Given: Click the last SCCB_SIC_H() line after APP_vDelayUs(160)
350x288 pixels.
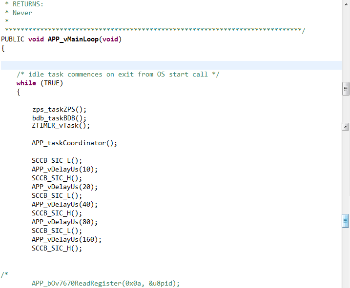Looking at the screenshot, I should point(57,248).
